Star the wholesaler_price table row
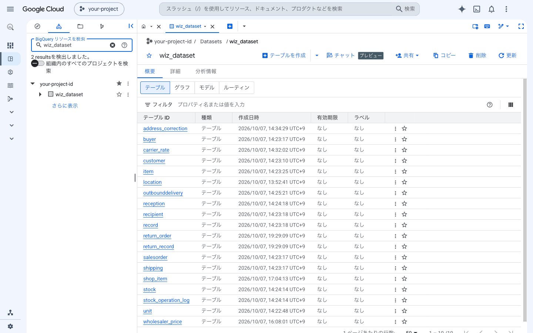The image size is (533, 333). point(404,322)
